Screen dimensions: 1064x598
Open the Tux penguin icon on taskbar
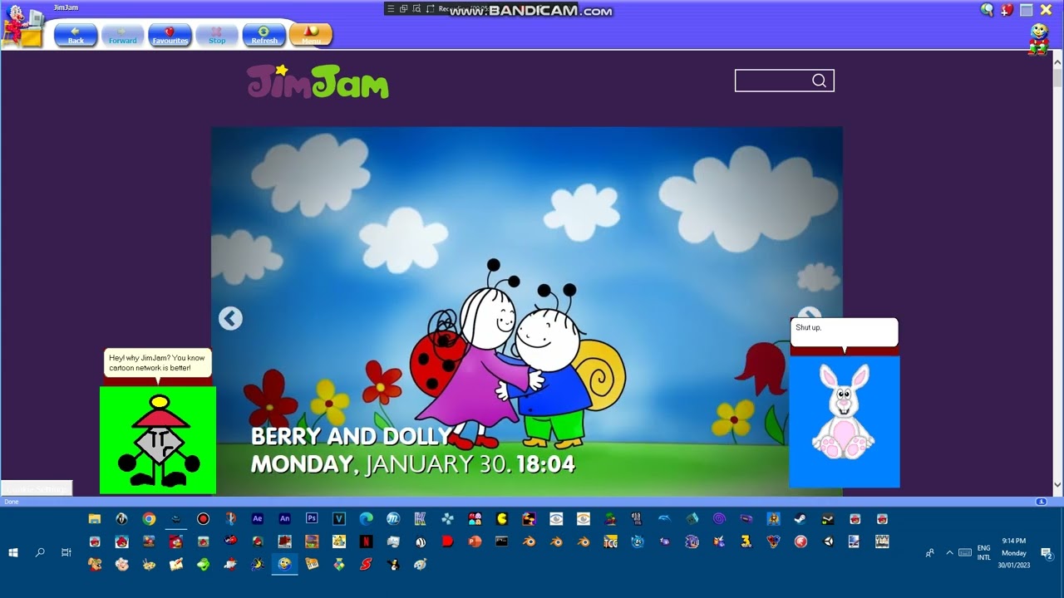pos(393,564)
